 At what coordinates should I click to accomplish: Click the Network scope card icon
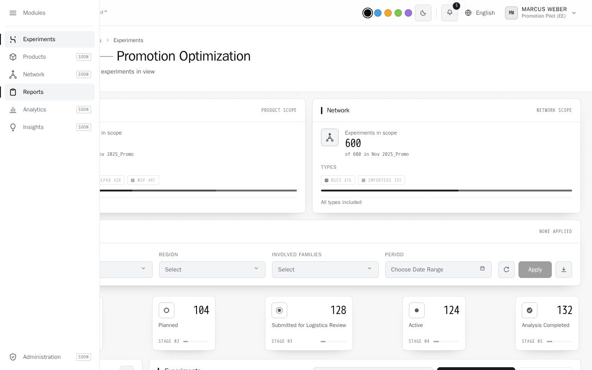coord(330,137)
